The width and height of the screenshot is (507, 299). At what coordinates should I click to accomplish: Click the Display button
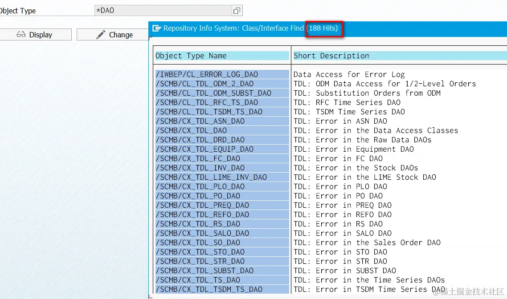(35, 35)
